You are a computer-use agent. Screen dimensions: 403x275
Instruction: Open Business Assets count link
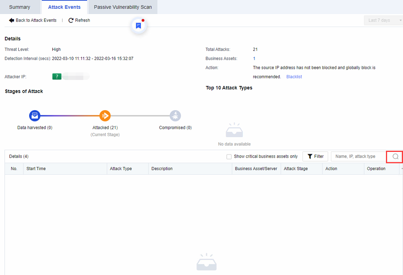coord(254,58)
